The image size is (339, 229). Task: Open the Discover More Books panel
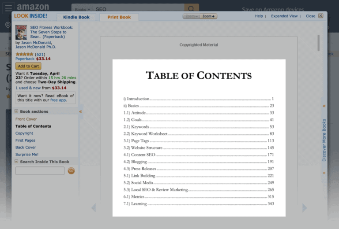click(324, 140)
